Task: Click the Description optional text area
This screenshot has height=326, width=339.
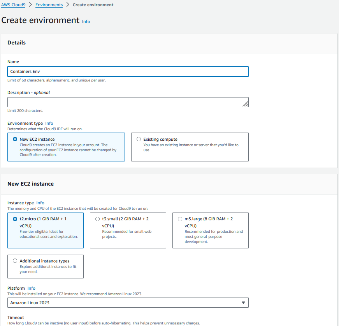Action: click(128, 102)
